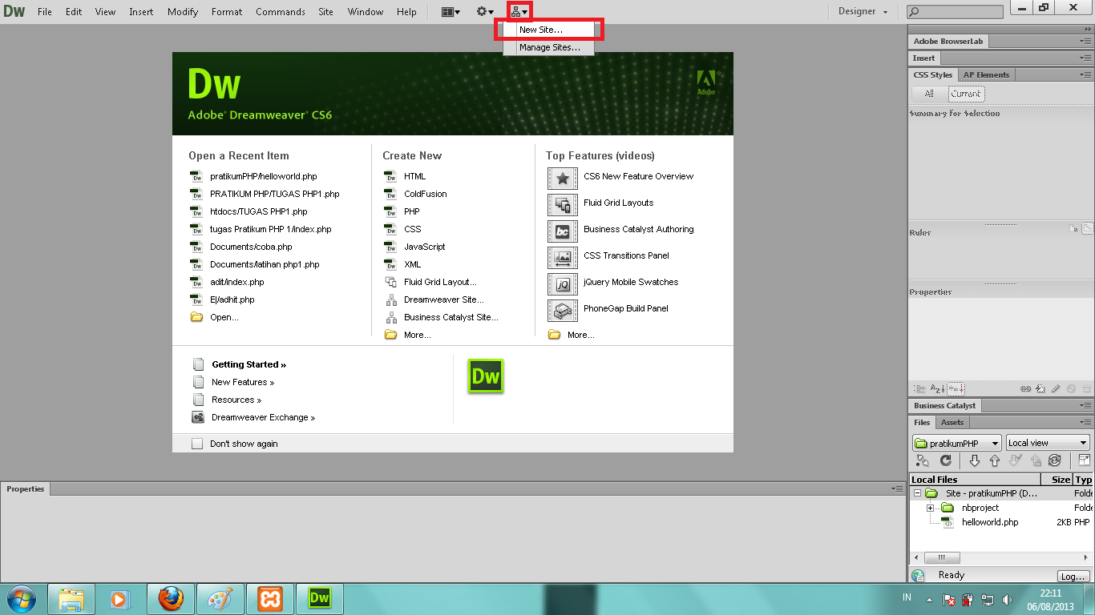Open the Modify menu
Viewport: 1095px width, 615px height.
click(183, 12)
